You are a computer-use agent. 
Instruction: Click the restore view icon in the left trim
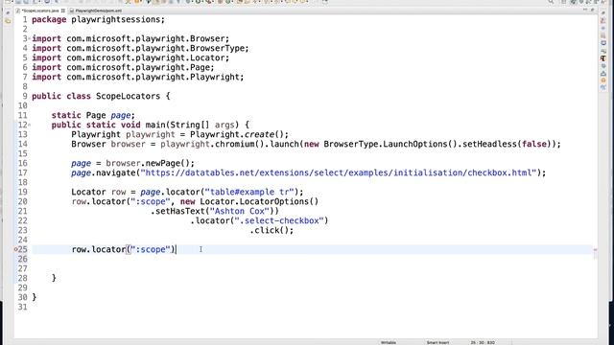(8, 12)
